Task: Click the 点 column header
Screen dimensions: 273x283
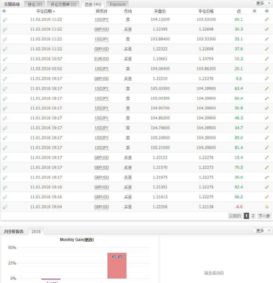Action: pyautogui.click(x=239, y=11)
